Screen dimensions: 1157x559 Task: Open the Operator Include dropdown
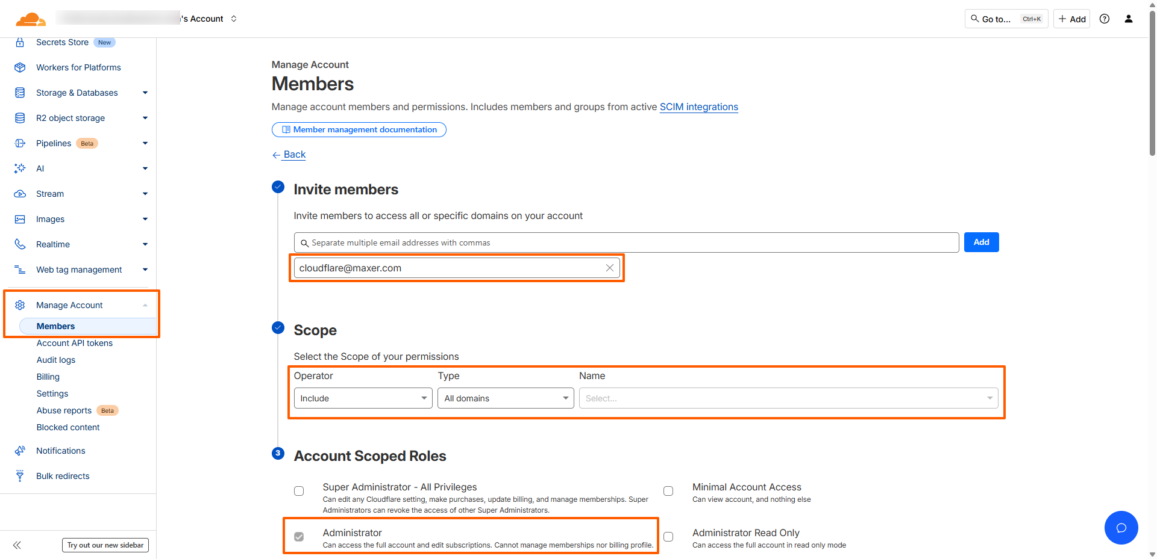tap(363, 398)
